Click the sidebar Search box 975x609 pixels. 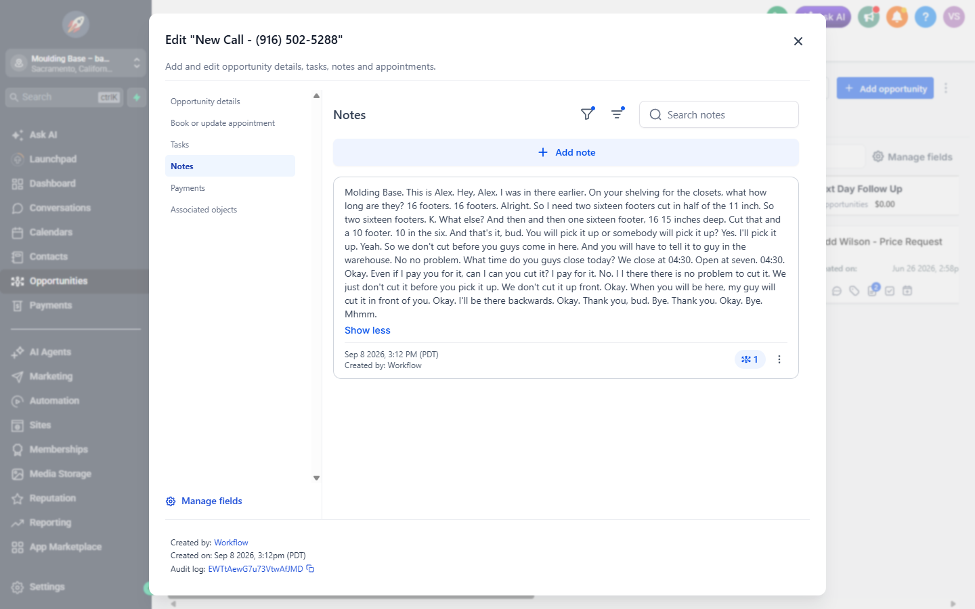click(66, 97)
